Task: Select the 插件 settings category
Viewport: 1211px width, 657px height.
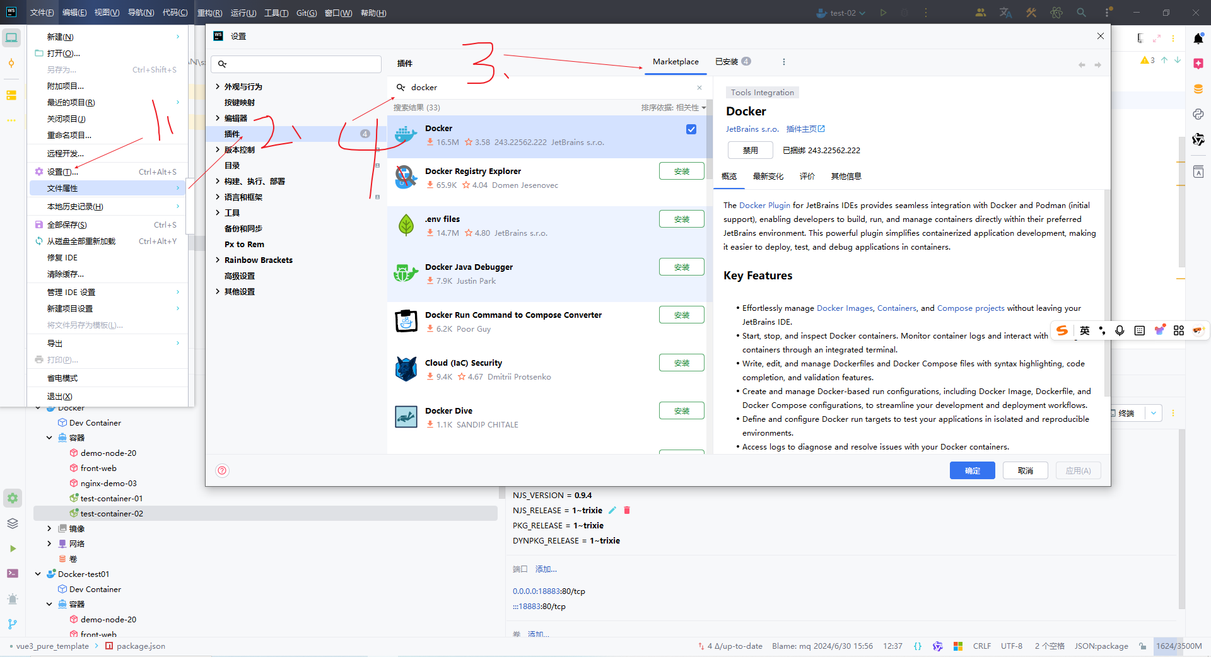Action: pyautogui.click(x=296, y=134)
